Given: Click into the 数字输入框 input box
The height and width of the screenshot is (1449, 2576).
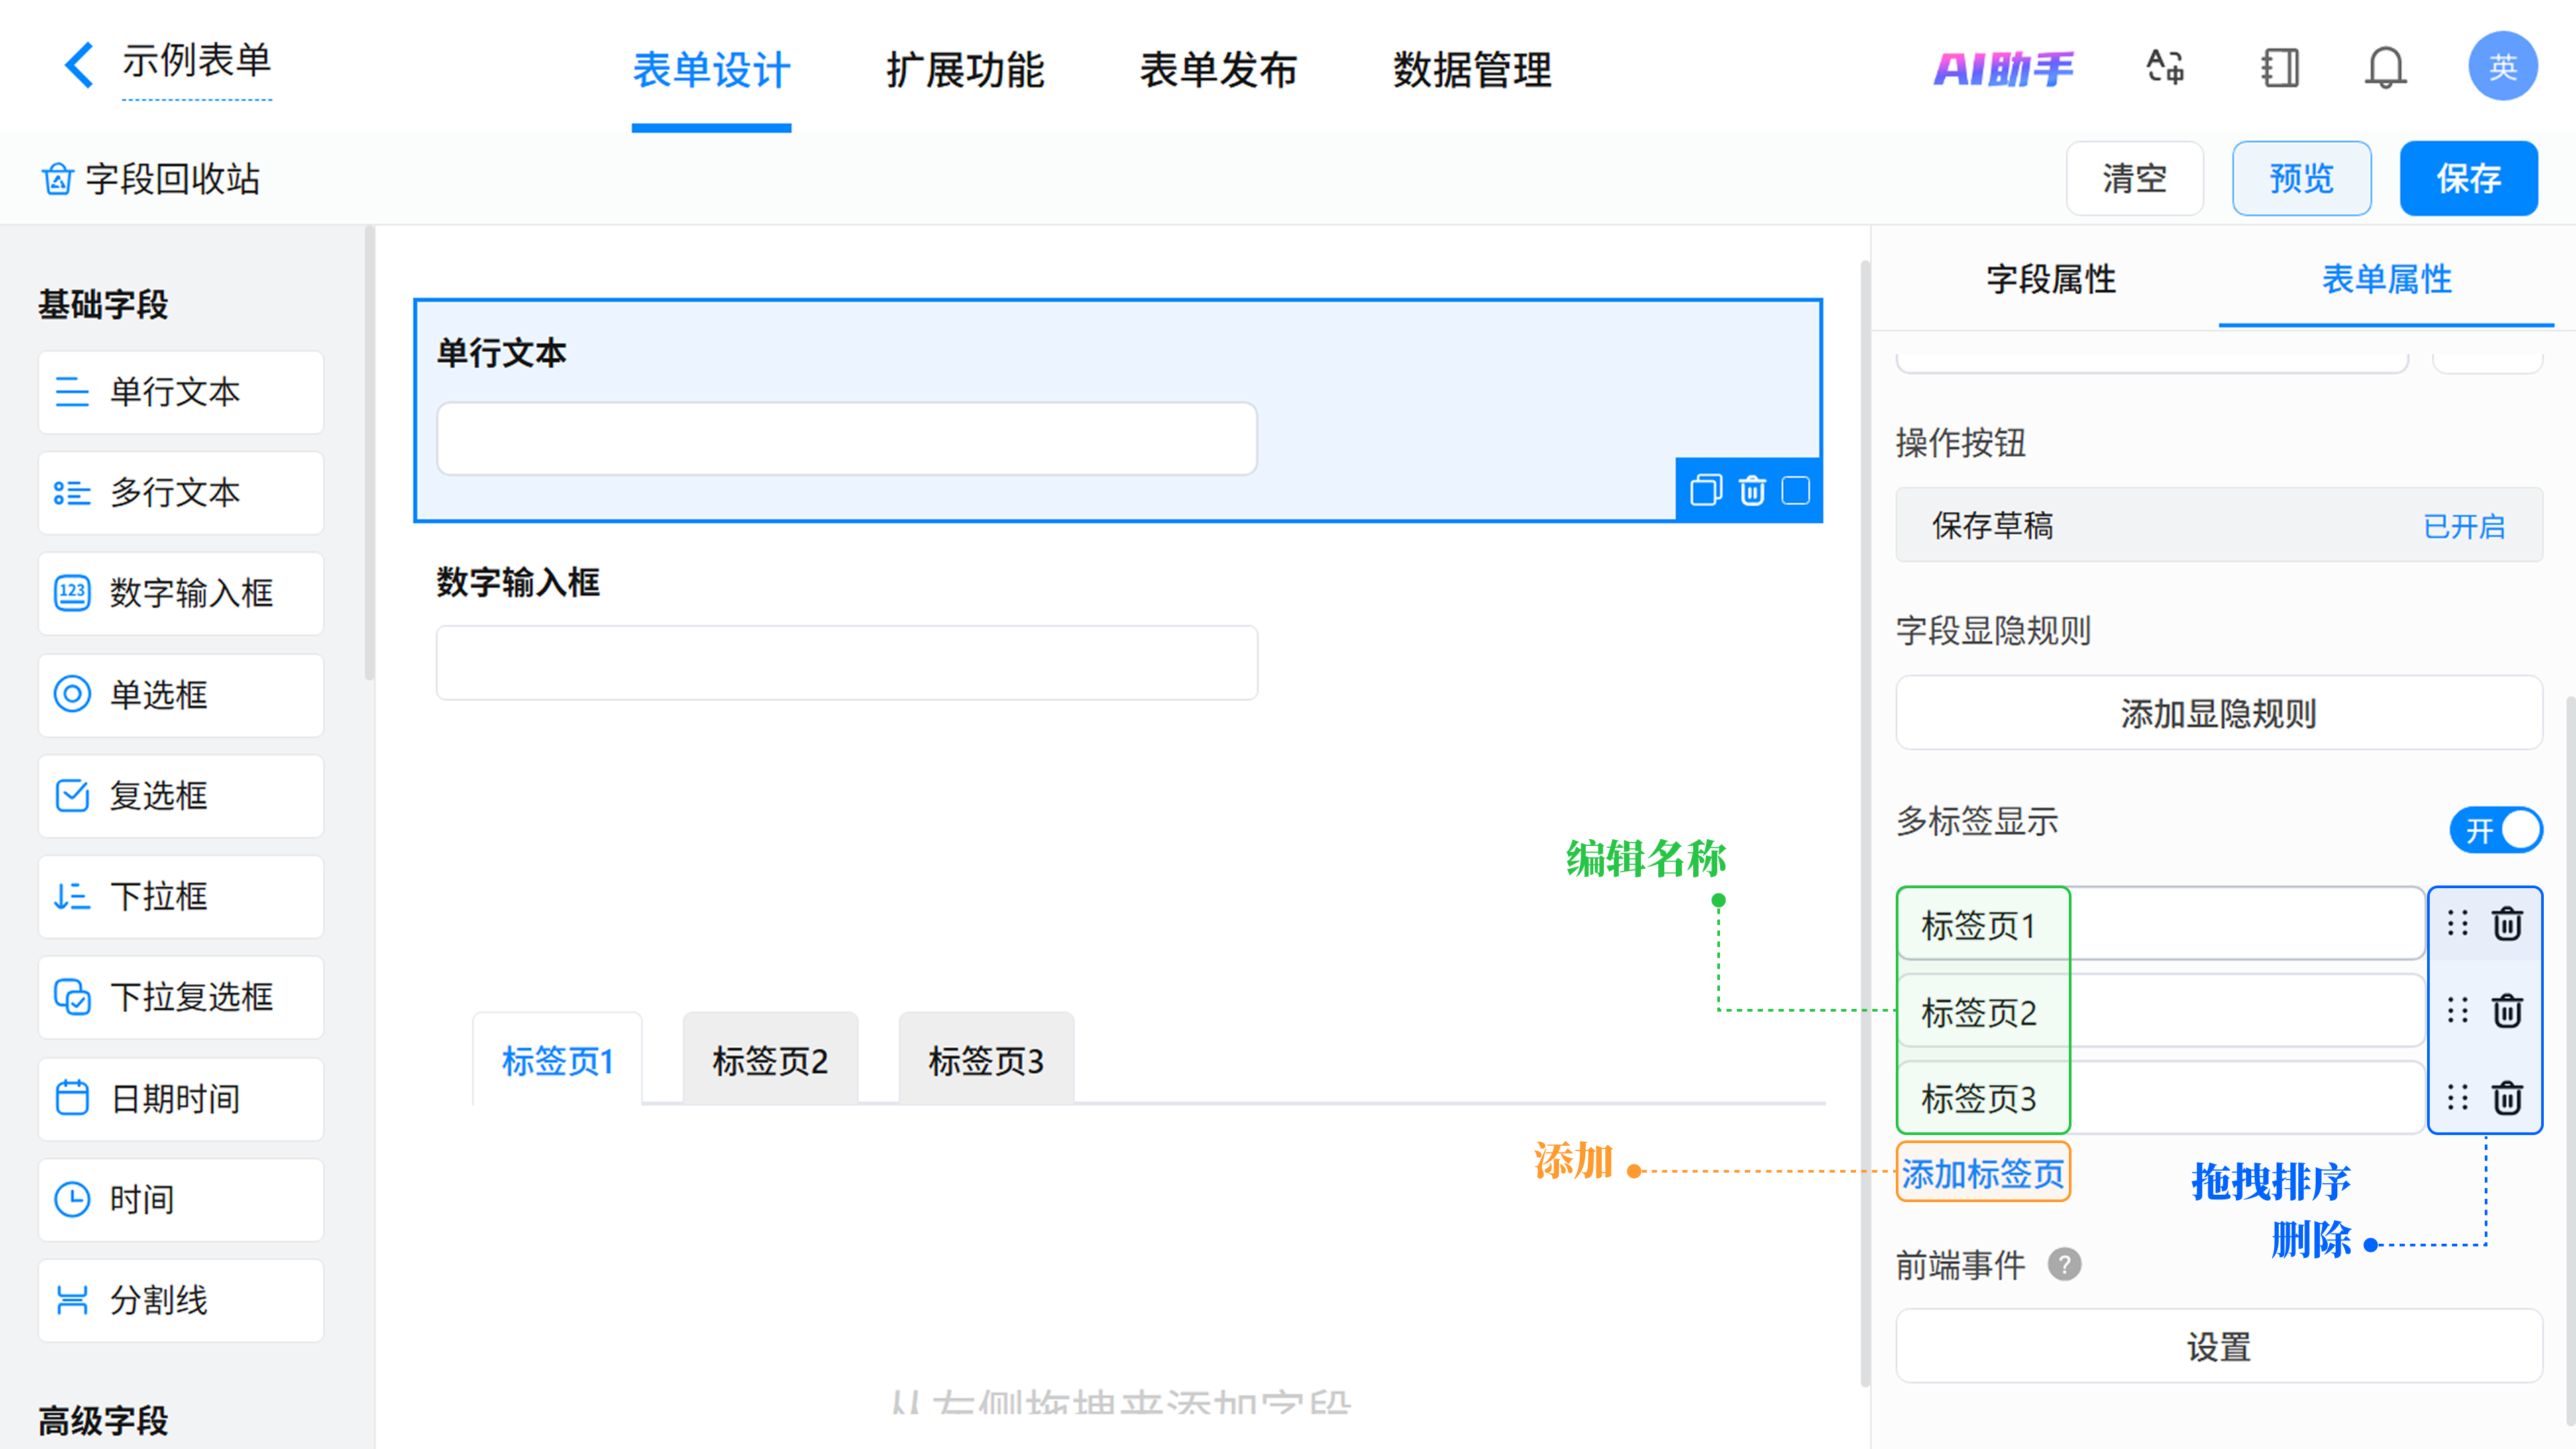Looking at the screenshot, I should point(846,662).
